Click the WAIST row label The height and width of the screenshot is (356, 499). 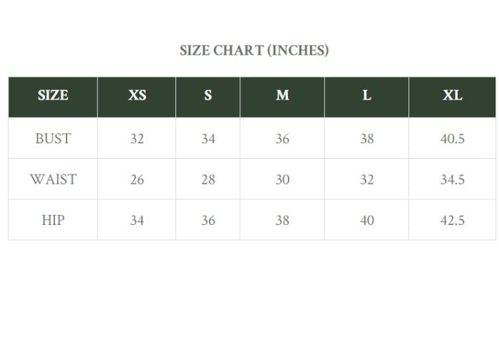(x=53, y=179)
